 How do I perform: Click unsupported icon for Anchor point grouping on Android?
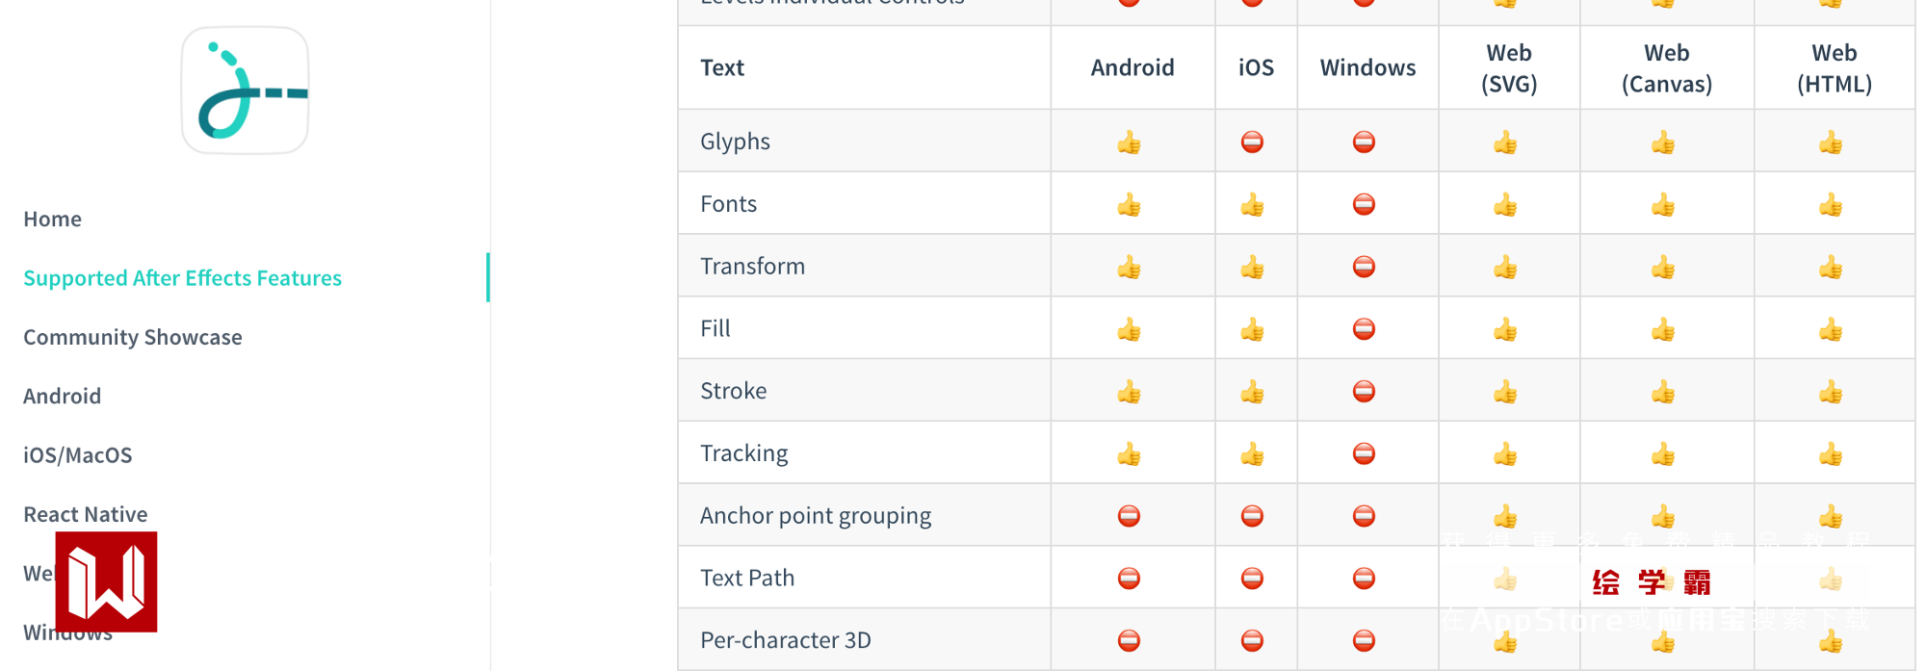[1129, 516]
